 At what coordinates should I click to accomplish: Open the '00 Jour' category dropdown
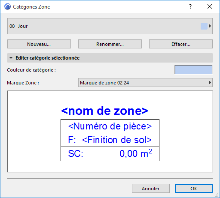tap(110, 26)
